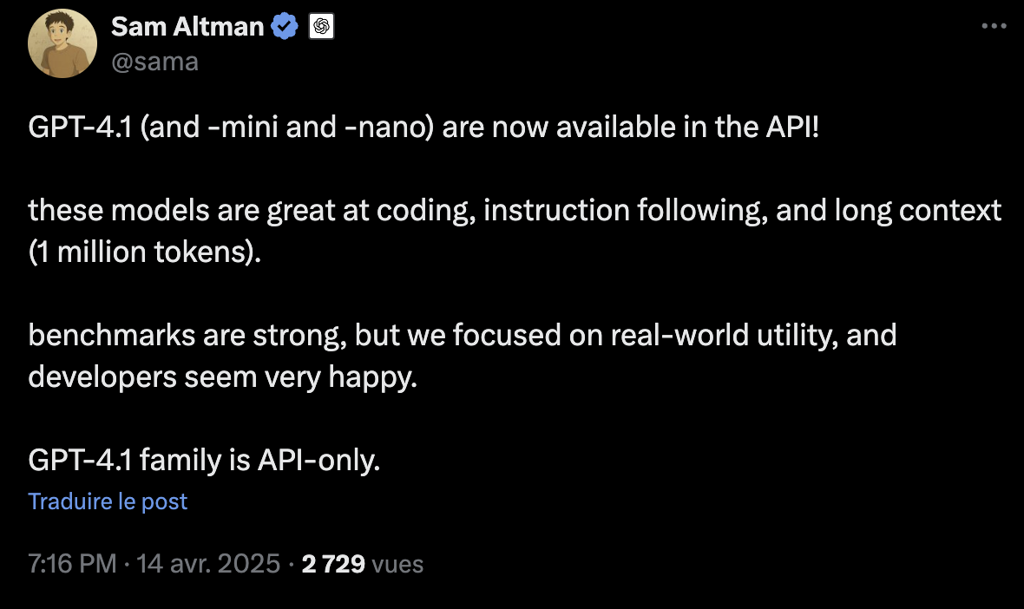Click the Sam Altman display name
Image resolution: width=1024 pixels, height=609 pixels.
point(187,27)
